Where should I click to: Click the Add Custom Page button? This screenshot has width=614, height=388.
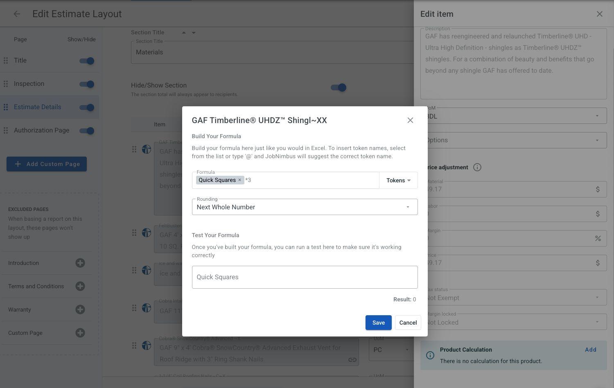47,164
